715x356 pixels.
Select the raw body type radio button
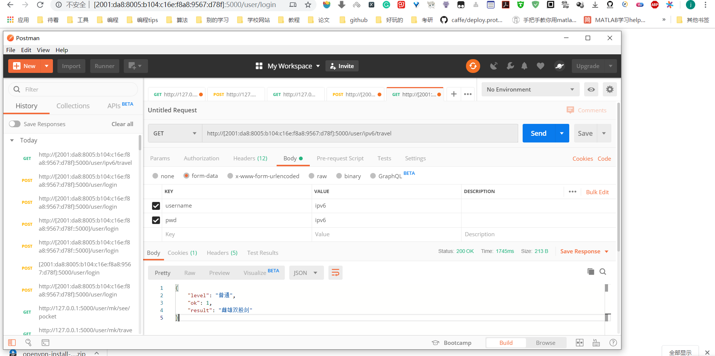coord(311,176)
